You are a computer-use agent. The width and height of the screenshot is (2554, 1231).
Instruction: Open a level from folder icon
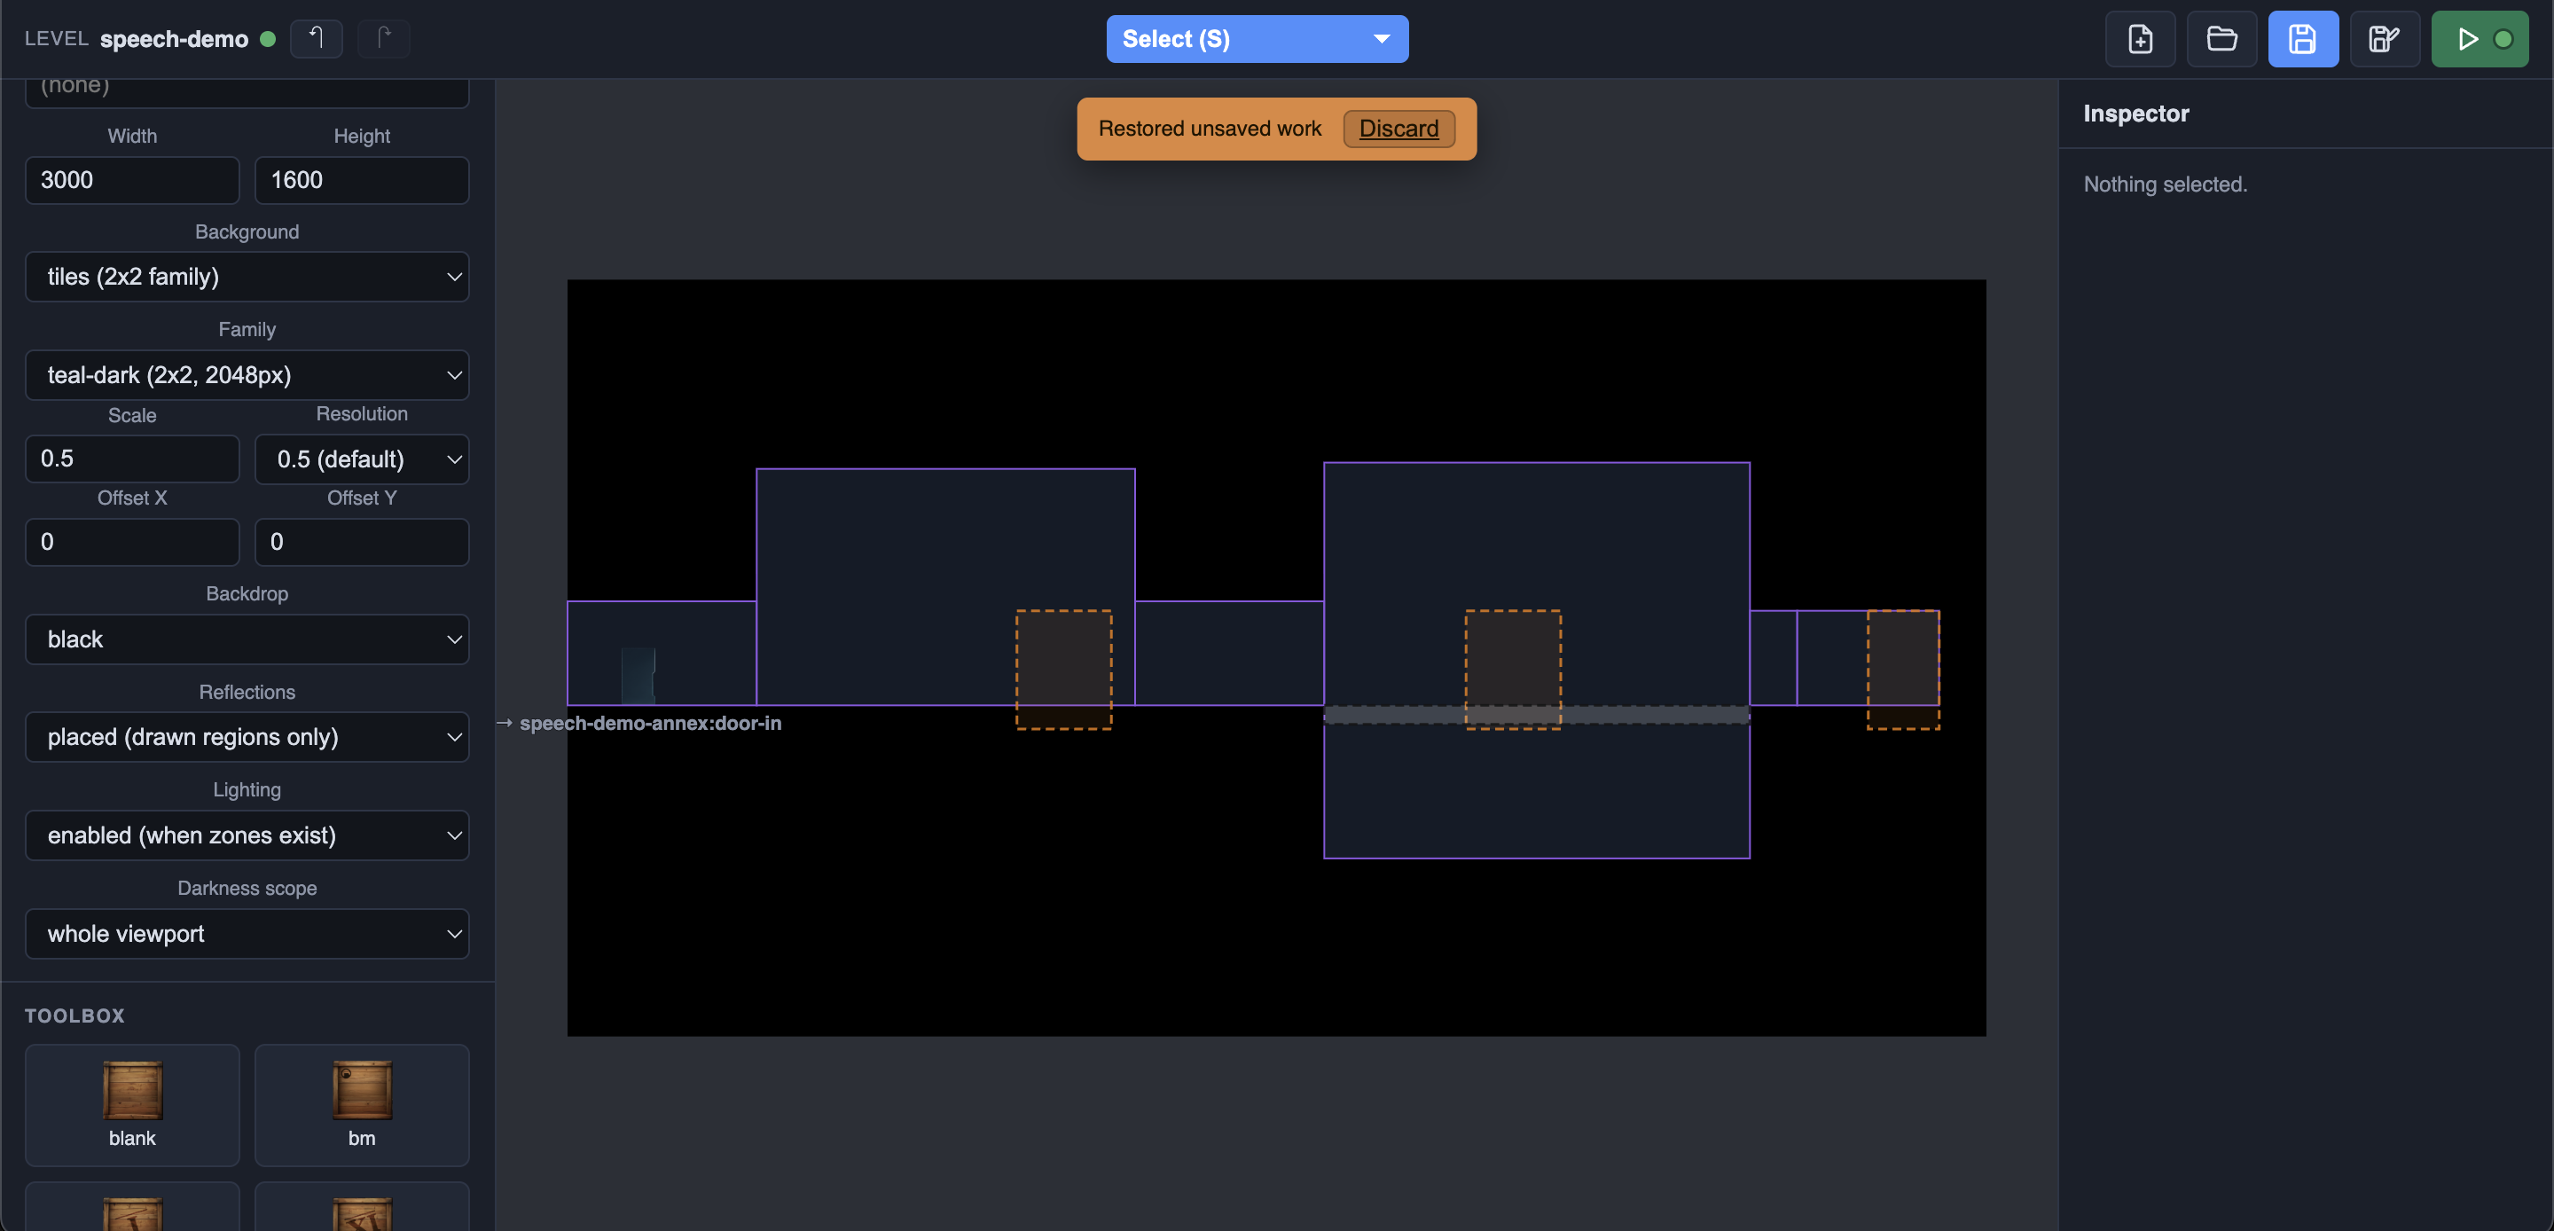point(2221,39)
